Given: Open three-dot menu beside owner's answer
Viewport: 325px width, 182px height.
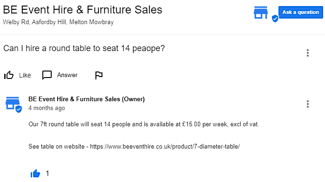Looking at the screenshot, I should click(x=308, y=104).
